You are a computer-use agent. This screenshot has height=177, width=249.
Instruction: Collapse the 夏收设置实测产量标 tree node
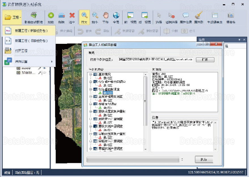tap(91, 111)
